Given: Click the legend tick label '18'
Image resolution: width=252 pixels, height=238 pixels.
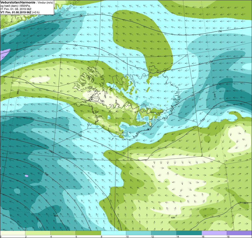Looking at the screenshot, I should click(228, 236).
